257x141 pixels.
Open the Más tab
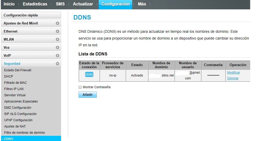(x=142, y=4)
